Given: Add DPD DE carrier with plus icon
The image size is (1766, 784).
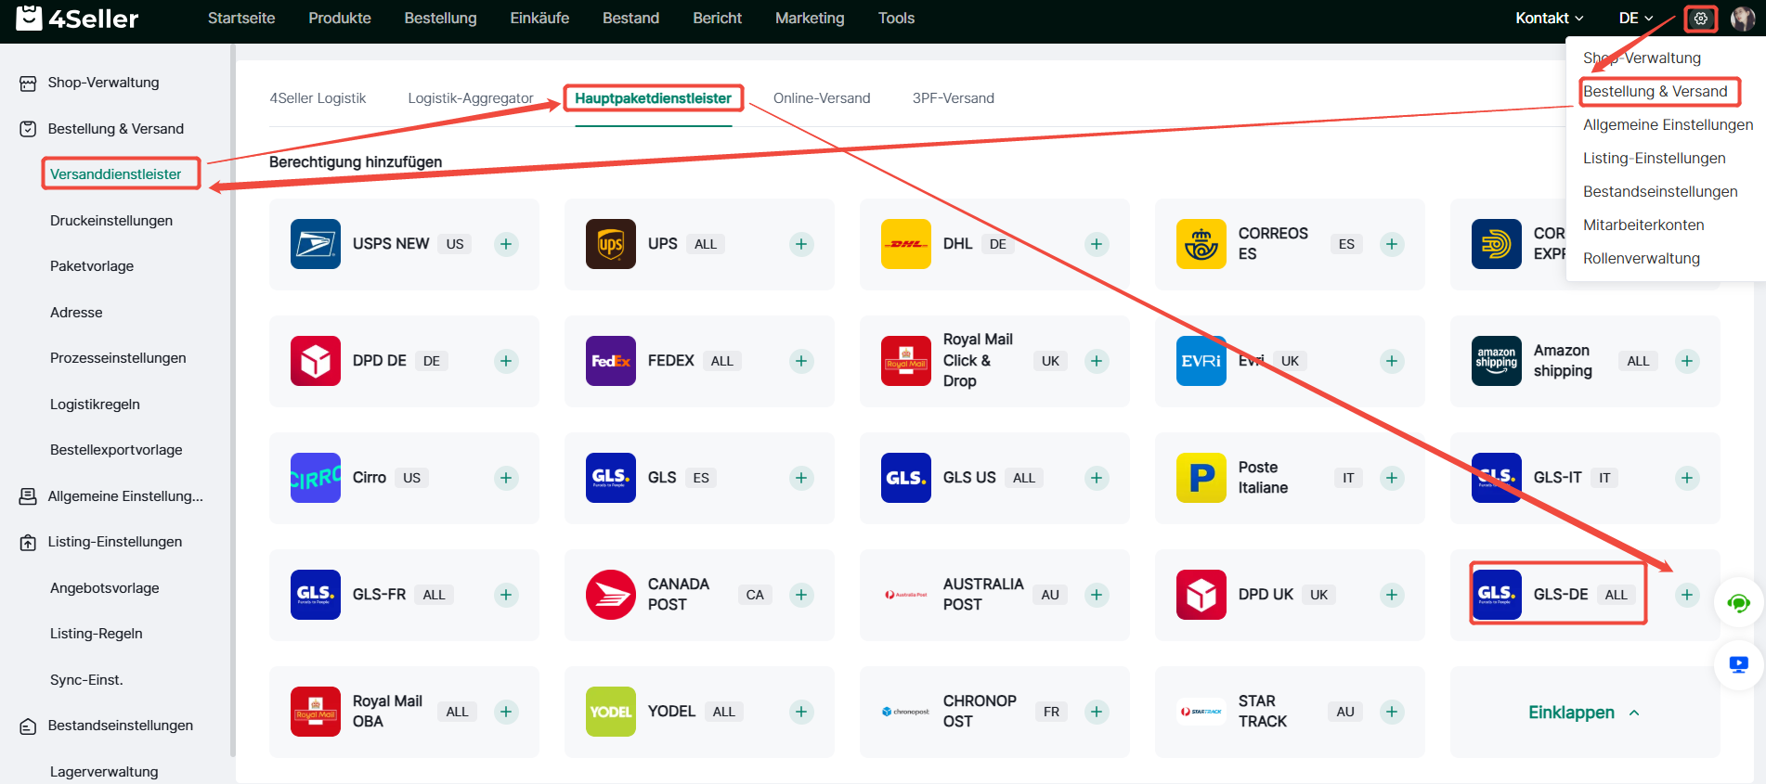Looking at the screenshot, I should coord(506,361).
